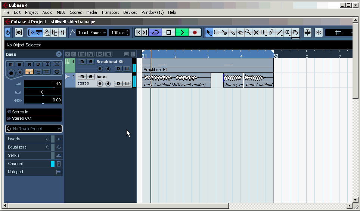Open the File menu
360x211 pixels.
pos(6,12)
